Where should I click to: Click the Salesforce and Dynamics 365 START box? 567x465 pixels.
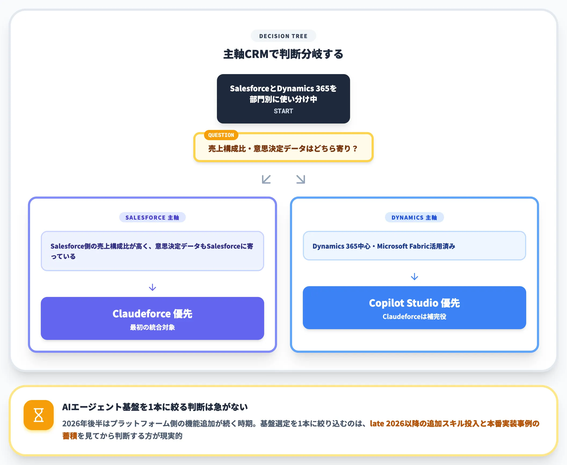283,99
